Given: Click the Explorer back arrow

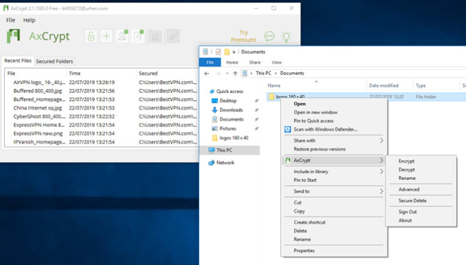Looking at the screenshot, I should (x=207, y=73).
